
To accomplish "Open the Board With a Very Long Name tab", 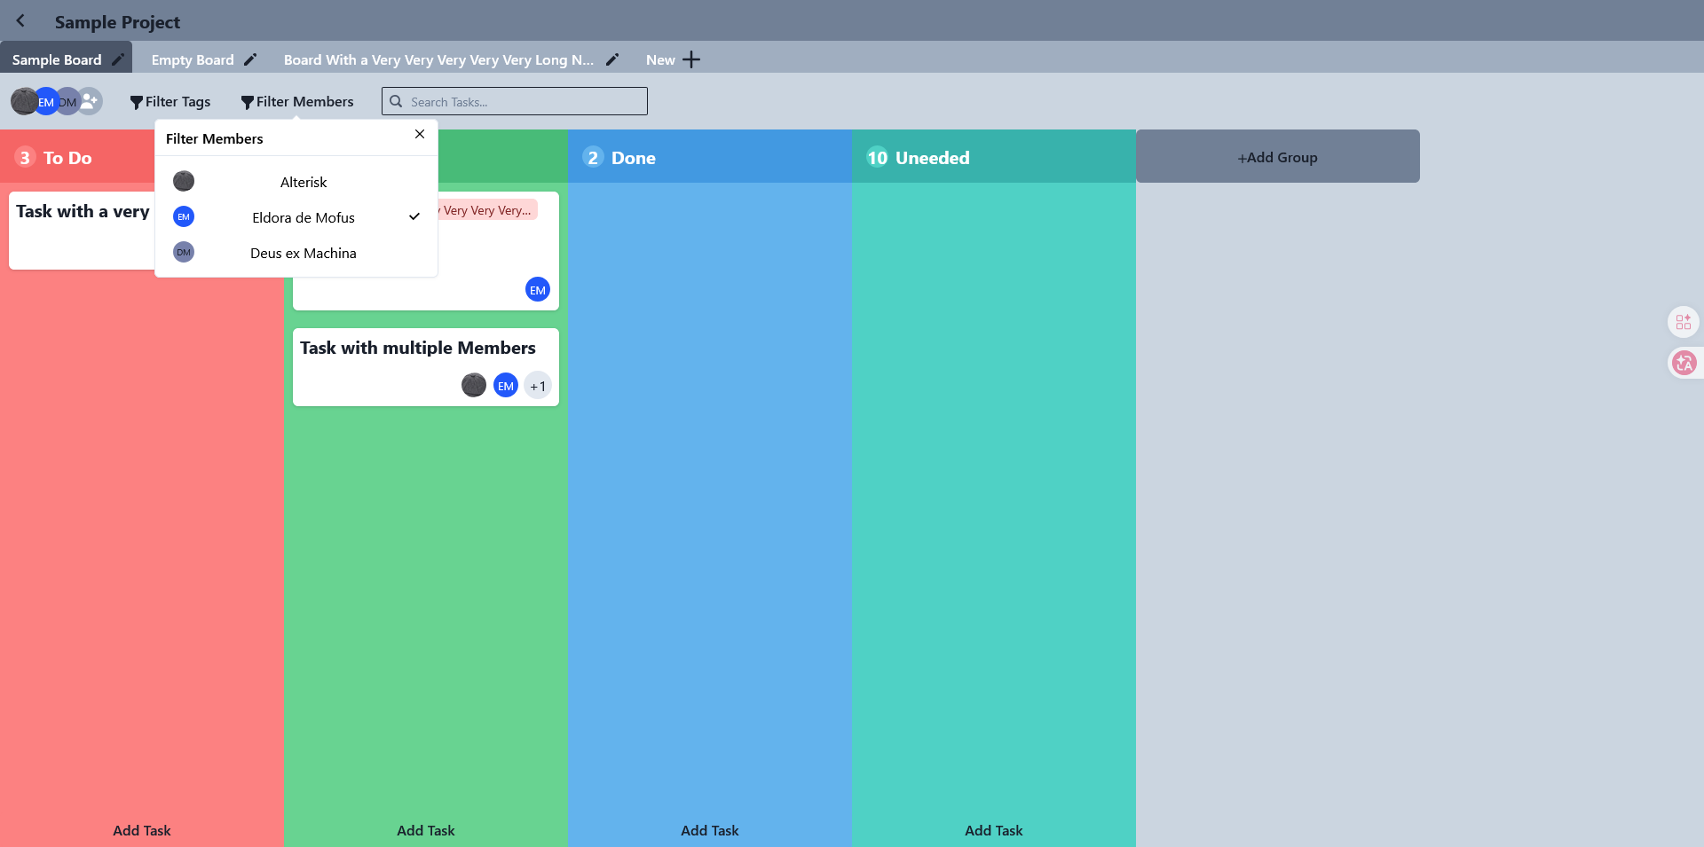I will point(438,59).
